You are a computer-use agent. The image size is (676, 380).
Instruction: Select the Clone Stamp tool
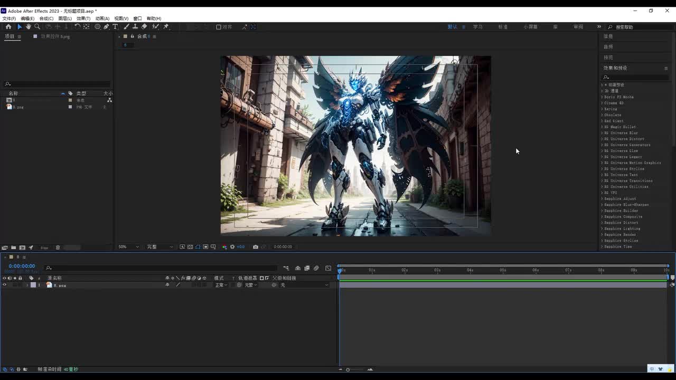tap(135, 26)
